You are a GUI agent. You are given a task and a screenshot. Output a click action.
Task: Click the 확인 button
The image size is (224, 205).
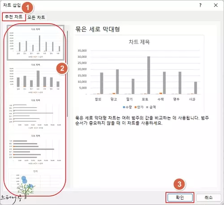[180, 197]
